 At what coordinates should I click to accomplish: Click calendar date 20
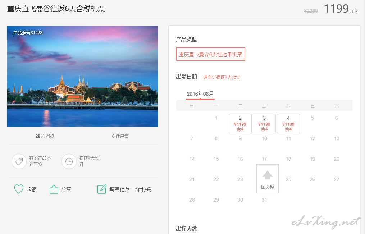pyautogui.click(x=336, y=159)
